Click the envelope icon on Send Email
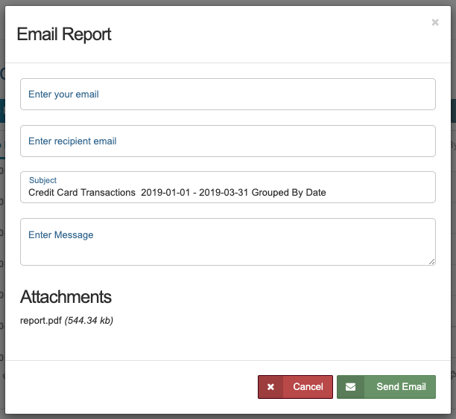The height and width of the screenshot is (419, 456). (350, 387)
